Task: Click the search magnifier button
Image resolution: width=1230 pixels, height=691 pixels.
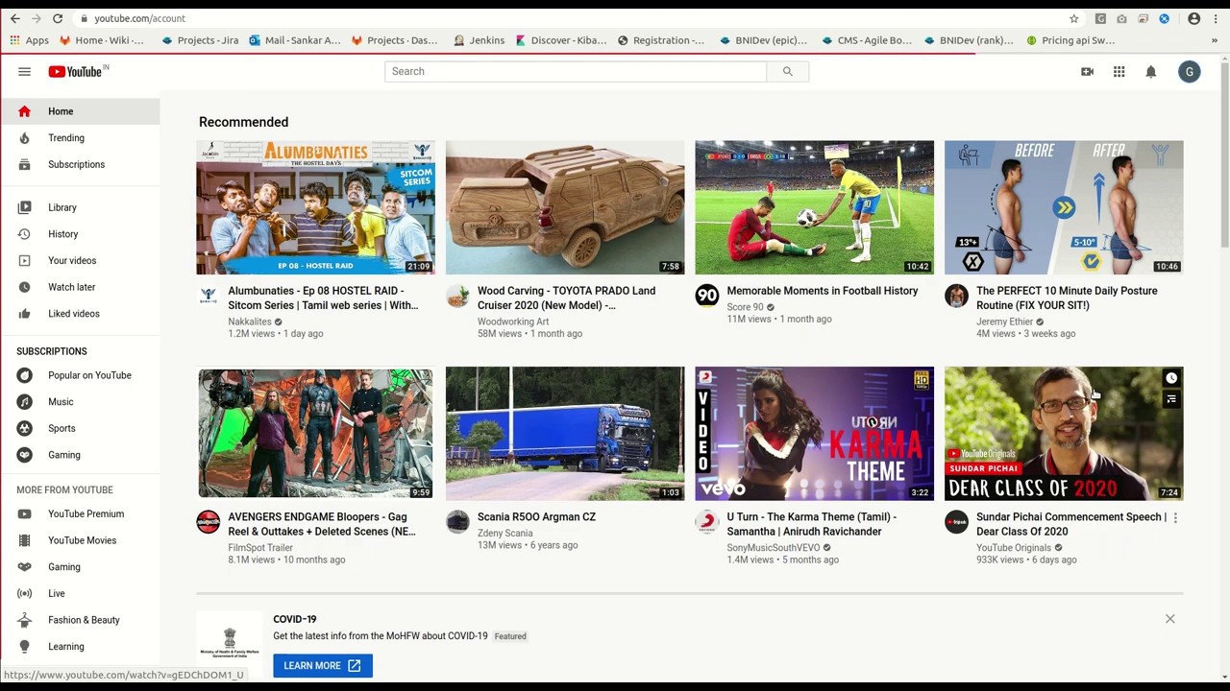Action: 787,71
